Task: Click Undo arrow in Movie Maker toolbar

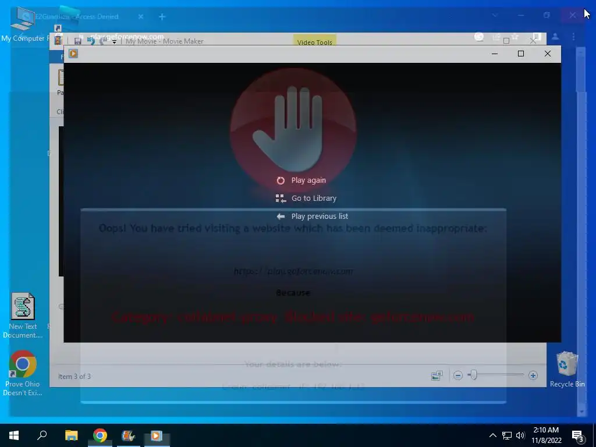Action: 90,41
